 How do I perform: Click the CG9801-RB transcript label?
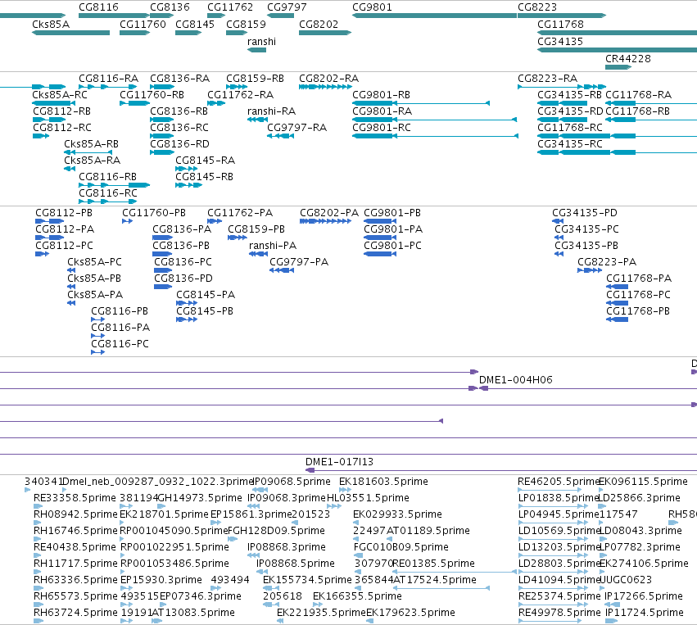pyautogui.click(x=381, y=95)
